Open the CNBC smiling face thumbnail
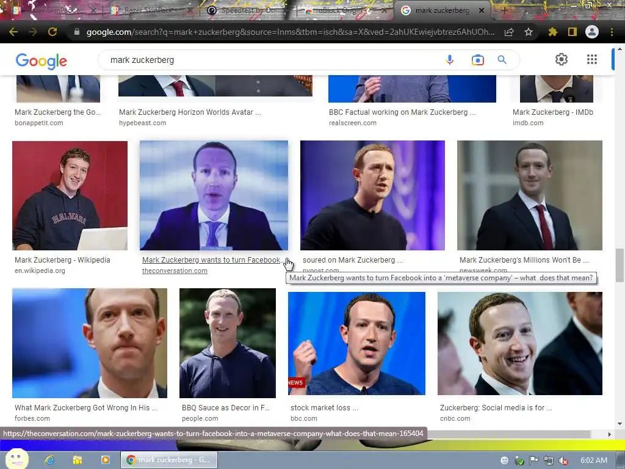625x469 pixels. [520, 343]
